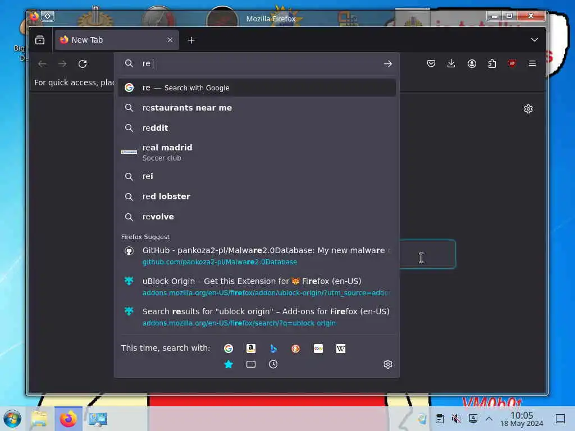Viewport: 575px width, 431px height.
Task: Personalize new tab with gear icon
Action: tap(528, 109)
